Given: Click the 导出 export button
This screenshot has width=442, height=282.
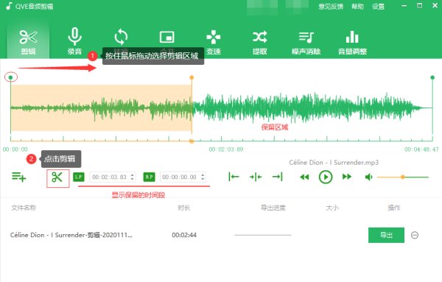Looking at the screenshot, I should point(386,235).
